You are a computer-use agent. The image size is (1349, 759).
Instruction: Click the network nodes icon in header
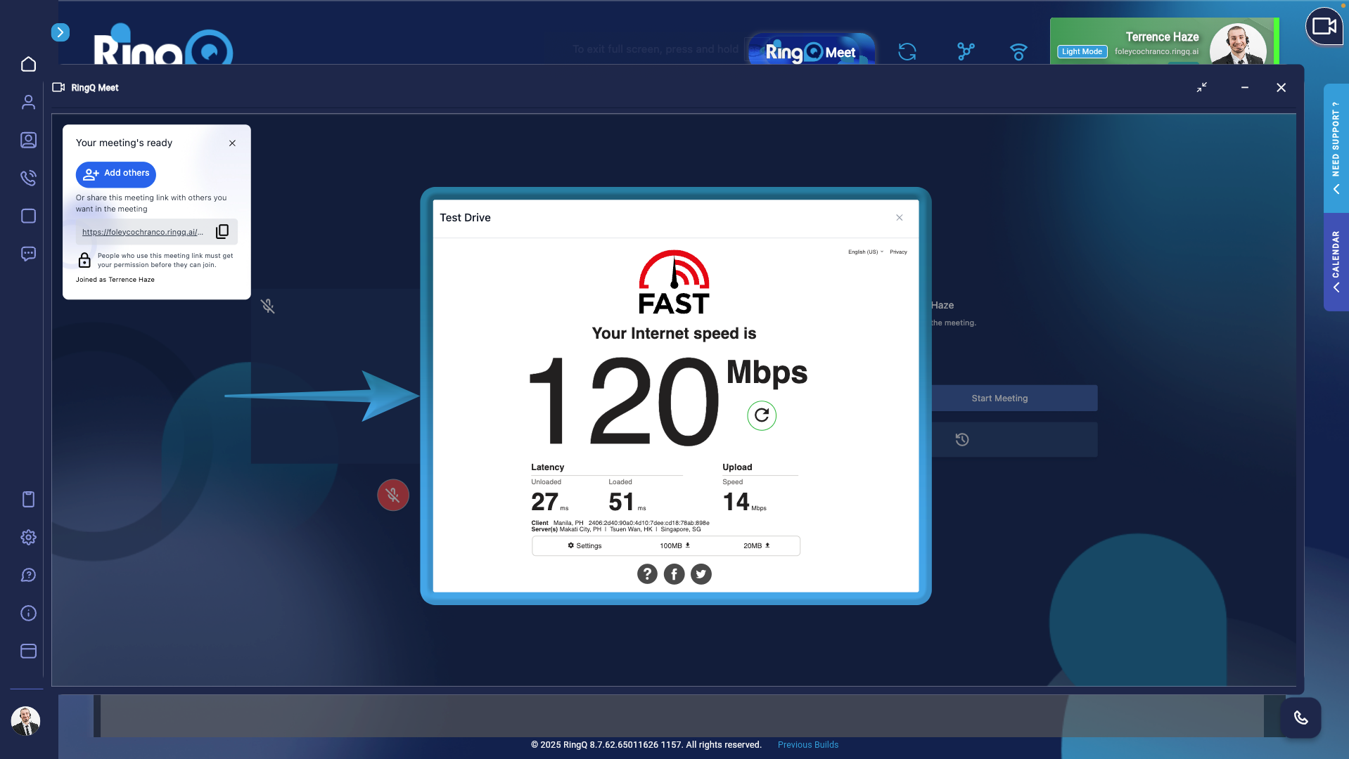[966, 51]
